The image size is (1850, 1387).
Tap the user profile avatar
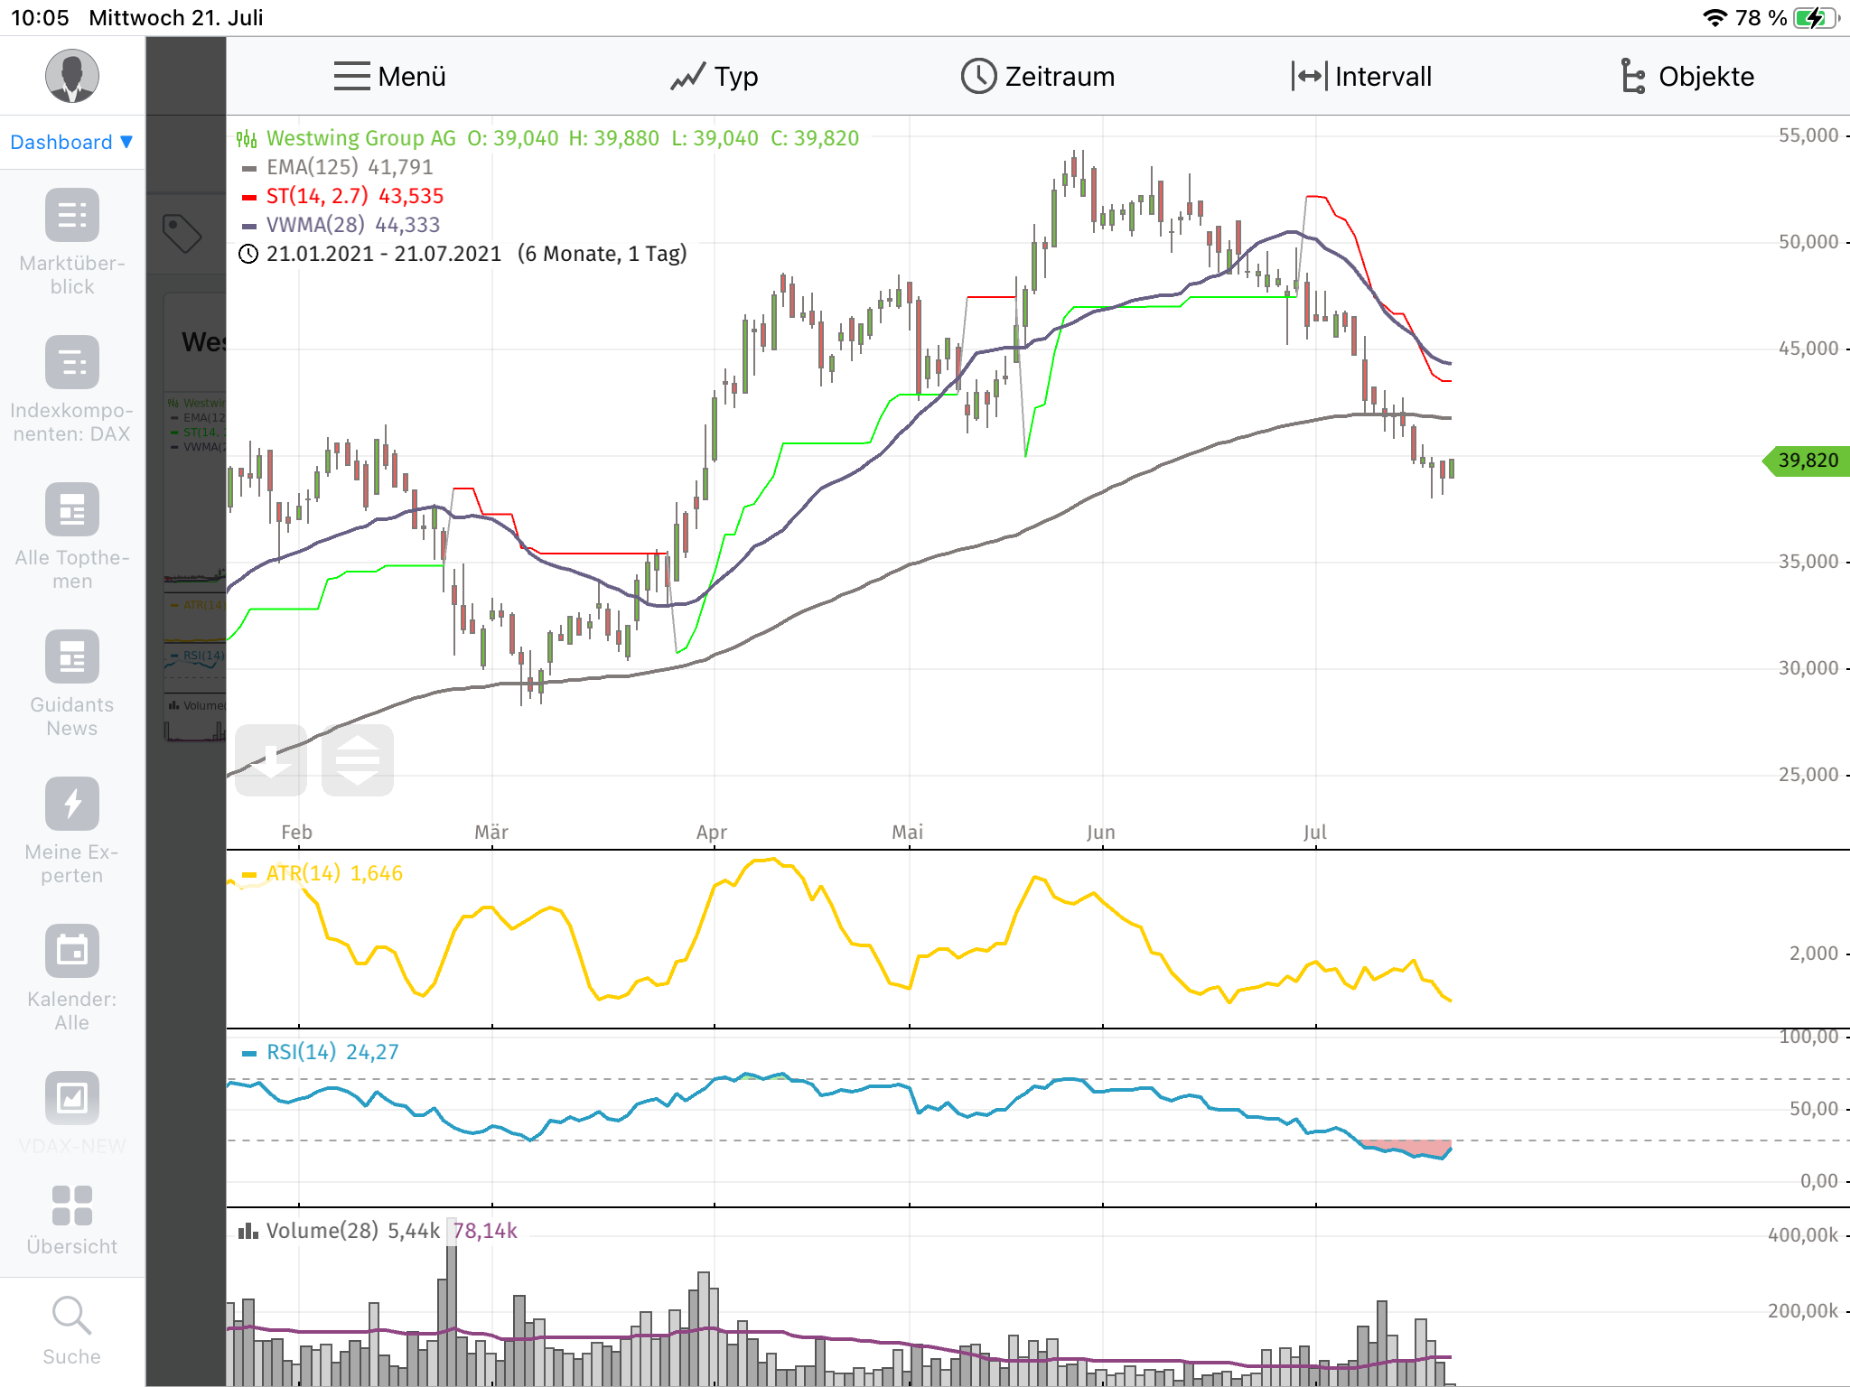tap(71, 76)
